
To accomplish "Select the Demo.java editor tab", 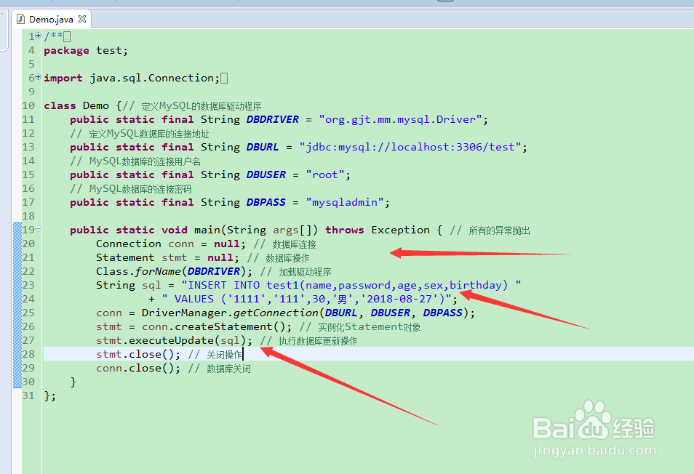I will (52, 19).
